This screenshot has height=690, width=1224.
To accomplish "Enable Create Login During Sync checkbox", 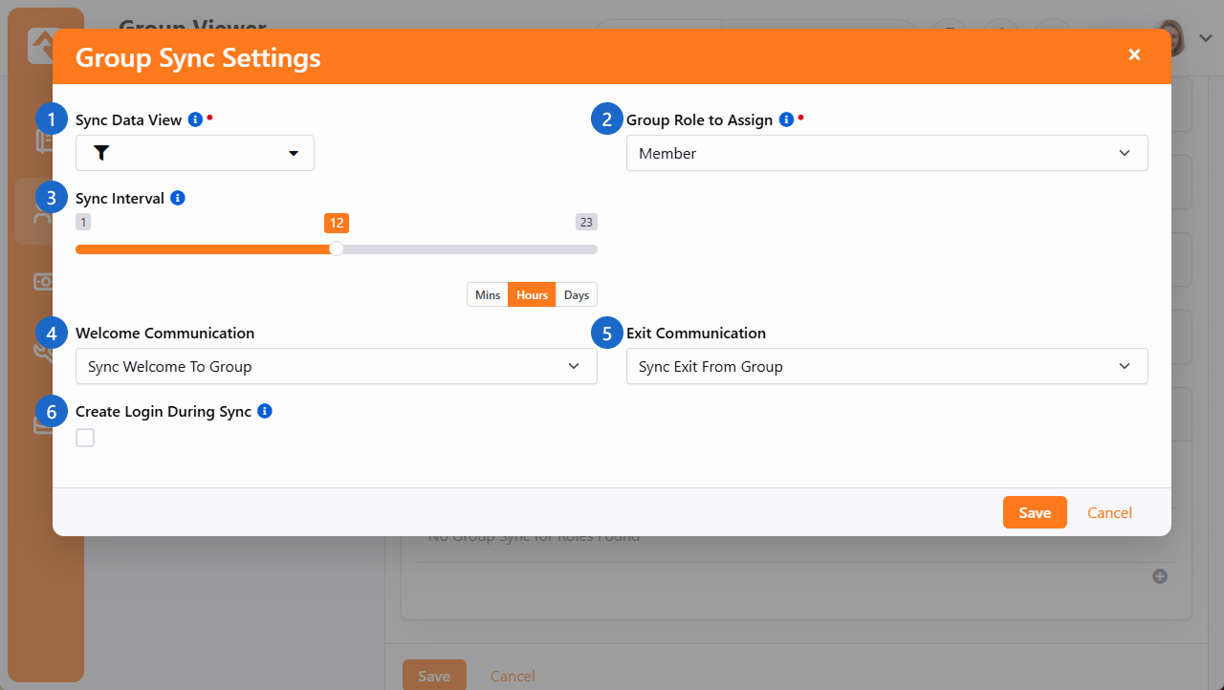I will click(85, 438).
